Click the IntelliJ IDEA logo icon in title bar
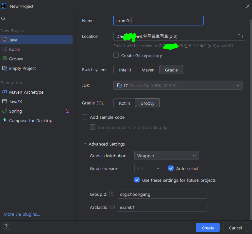The height and width of the screenshot is (234, 252). click(x=3, y=6)
